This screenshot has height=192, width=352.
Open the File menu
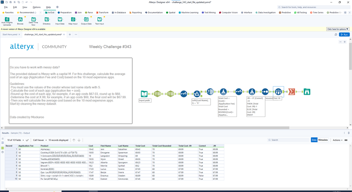[6, 7]
